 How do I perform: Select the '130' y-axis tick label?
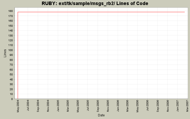[11, 36]
